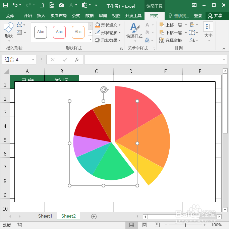Click the text outline A icon

[148, 32]
